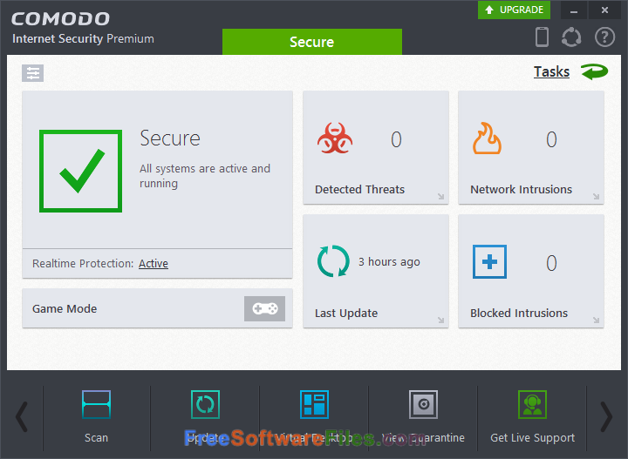This screenshot has width=628, height=459.
Task: Click the Network Intrusions count value
Action: click(551, 139)
